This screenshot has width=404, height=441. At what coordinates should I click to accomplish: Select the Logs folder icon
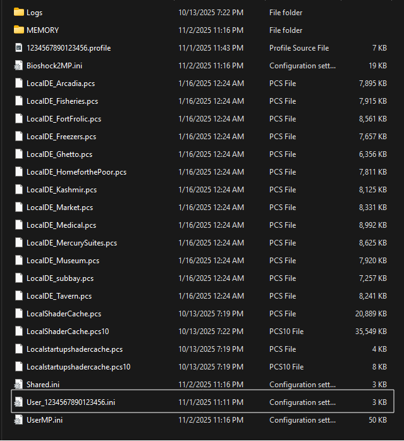pyautogui.click(x=18, y=12)
